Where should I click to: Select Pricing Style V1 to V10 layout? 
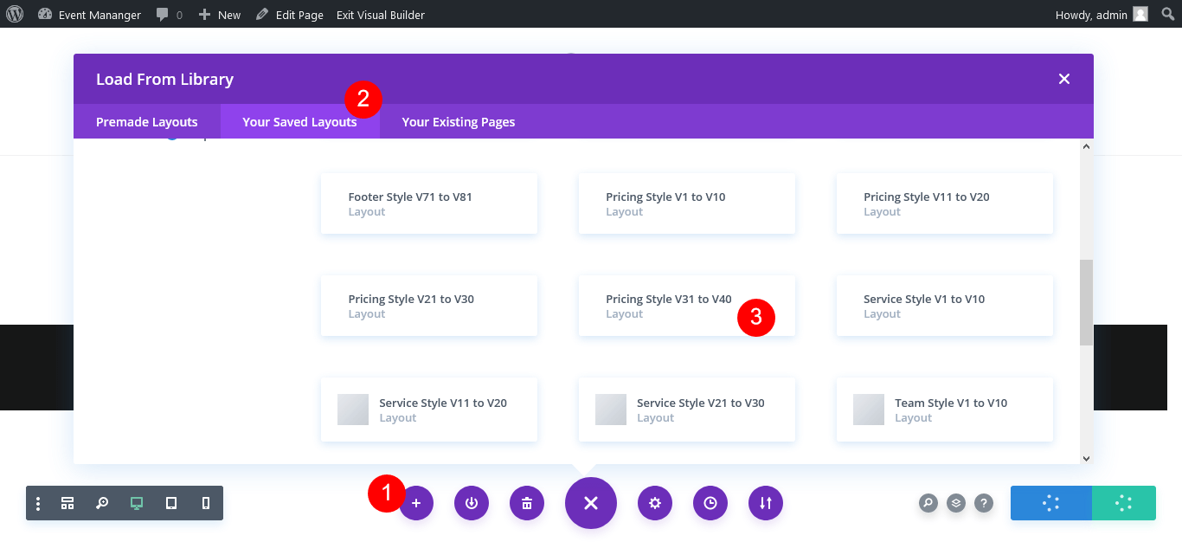pos(687,203)
